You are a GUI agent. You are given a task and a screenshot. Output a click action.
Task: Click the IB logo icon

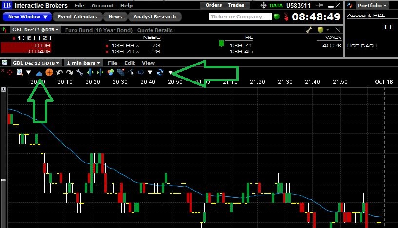(7, 5)
